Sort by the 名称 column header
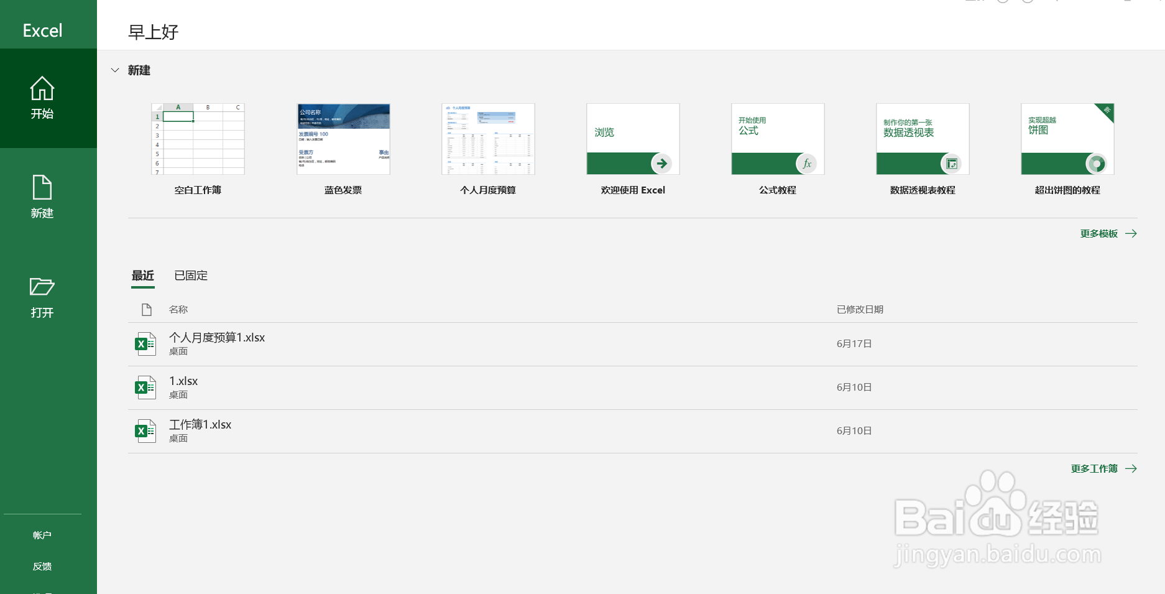 tap(178, 309)
